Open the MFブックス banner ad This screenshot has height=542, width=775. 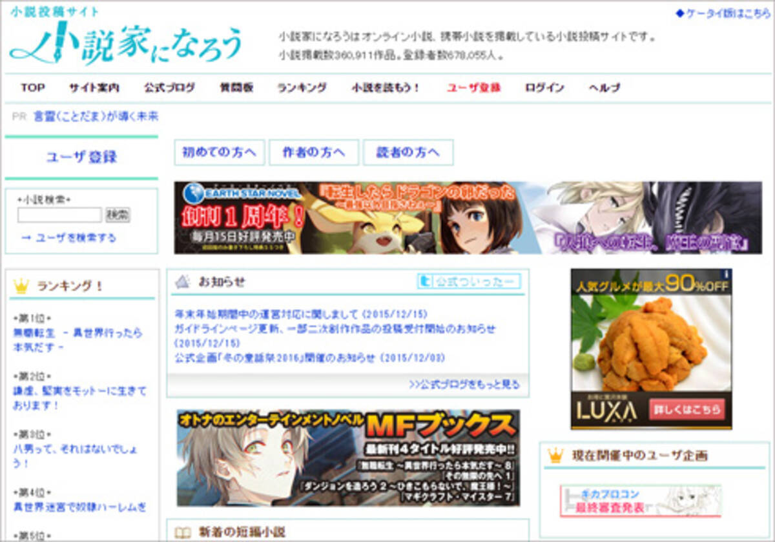348,457
